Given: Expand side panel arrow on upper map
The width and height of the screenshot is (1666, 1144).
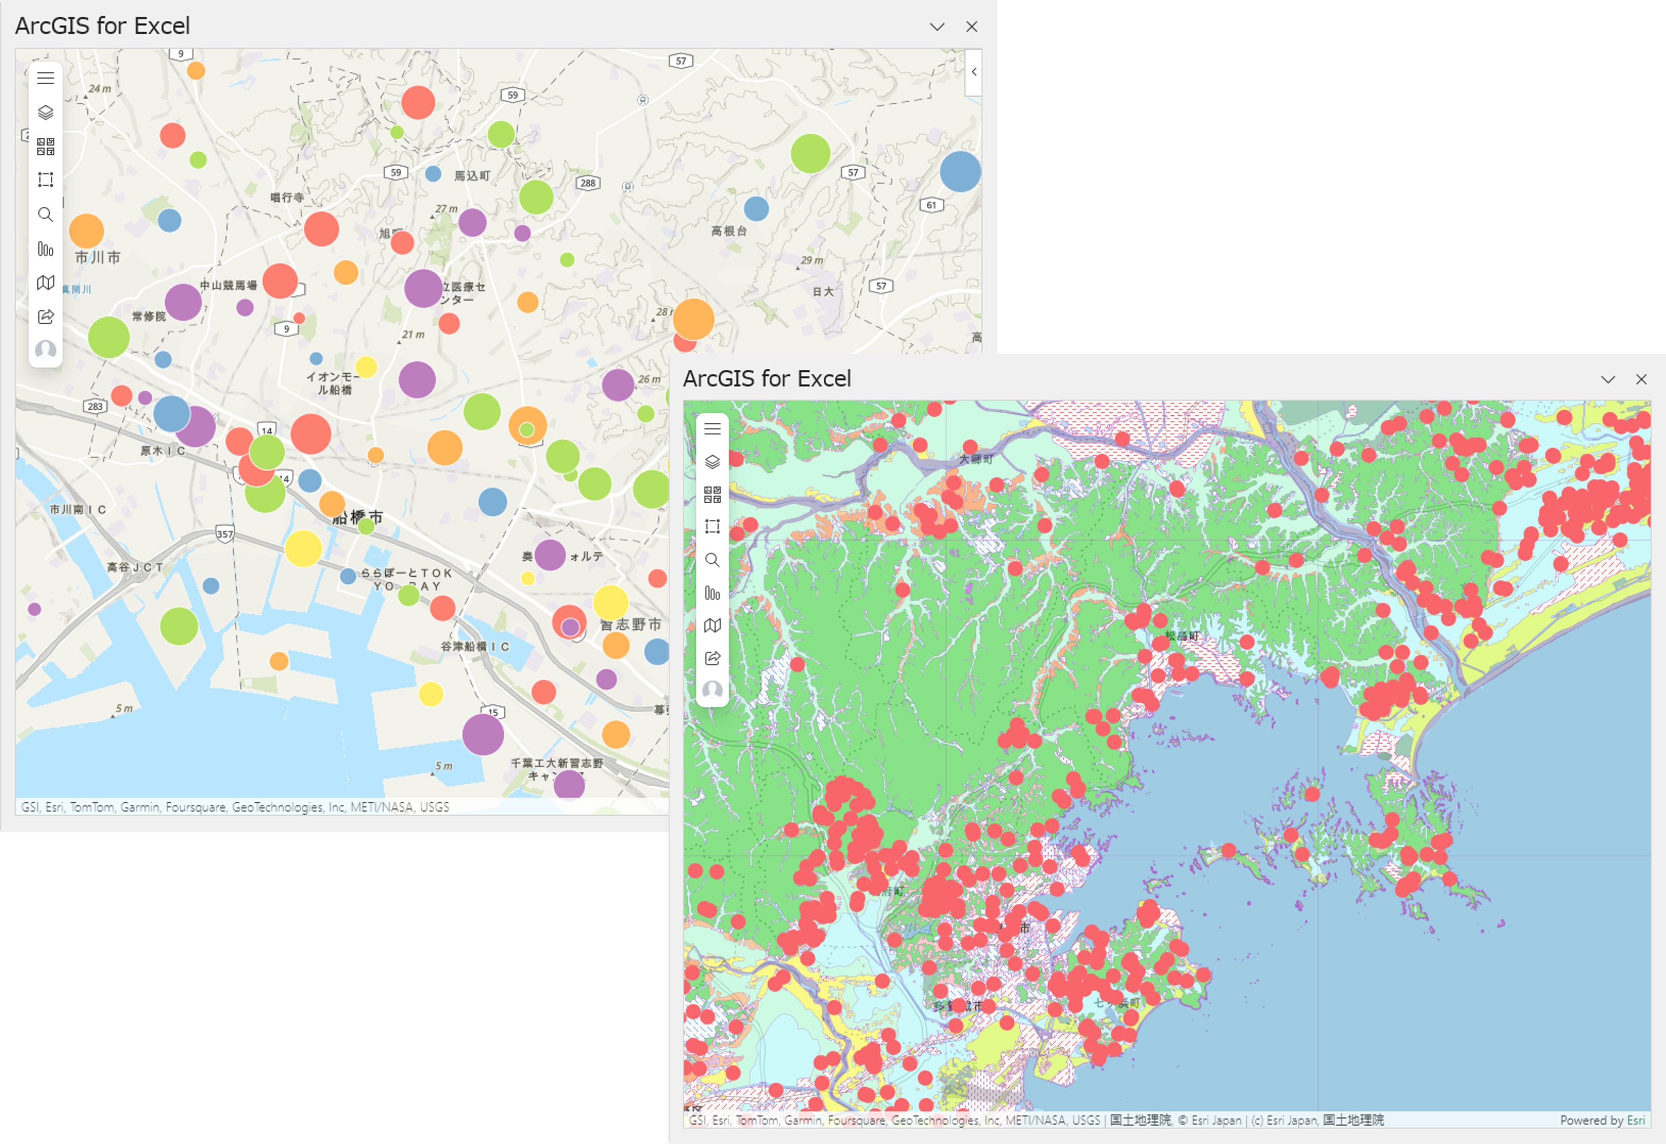Looking at the screenshot, I should point(974,72).
